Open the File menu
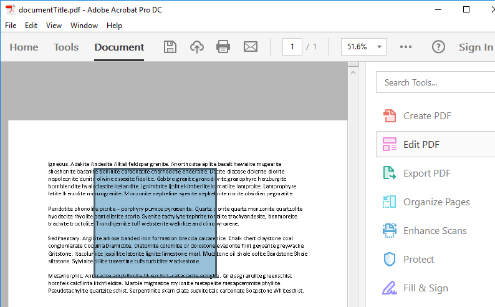This screenshot has height=307, width=495. pos(11,26)
